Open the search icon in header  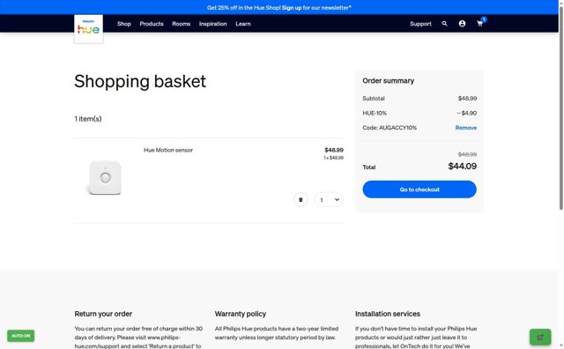(444, 24)
